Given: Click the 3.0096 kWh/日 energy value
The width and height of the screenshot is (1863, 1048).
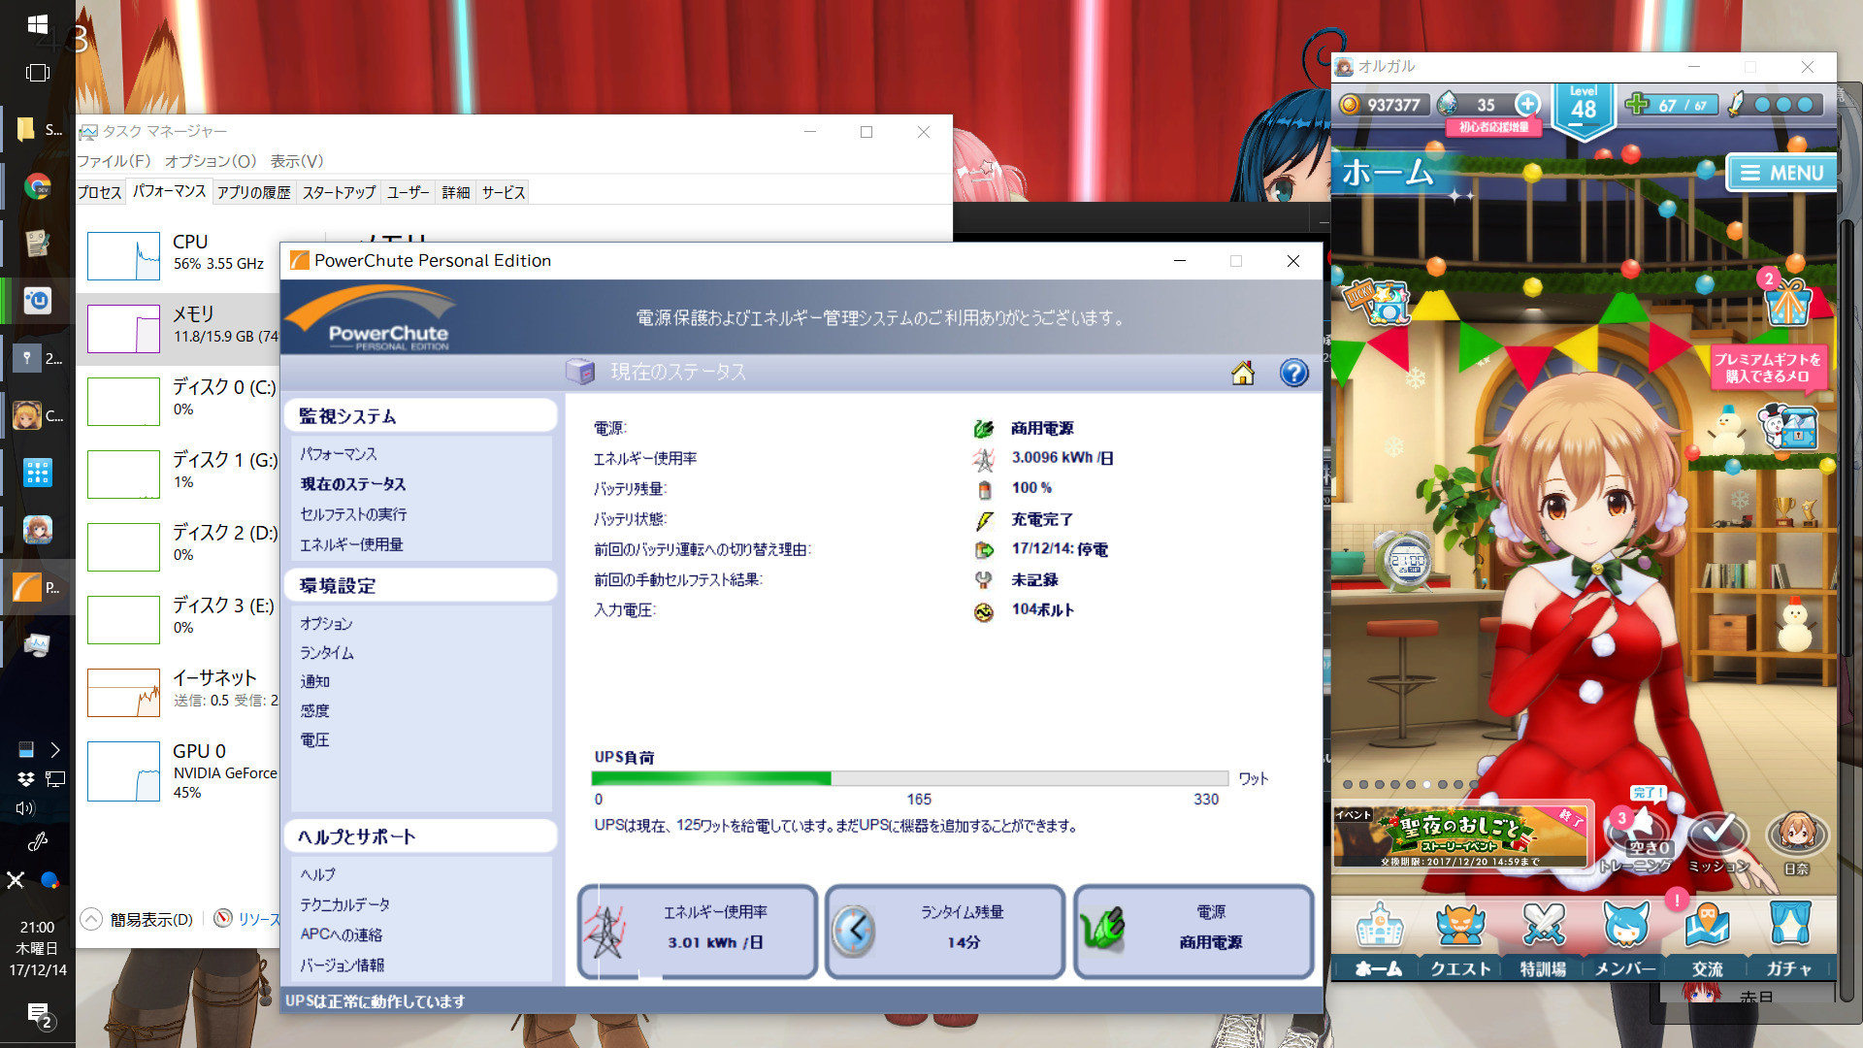Looking at the screenshot, I should coord(1062,457).
